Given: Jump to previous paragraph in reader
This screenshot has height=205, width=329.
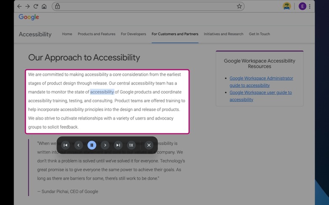Looking at the screenshot, I should 65,145.
